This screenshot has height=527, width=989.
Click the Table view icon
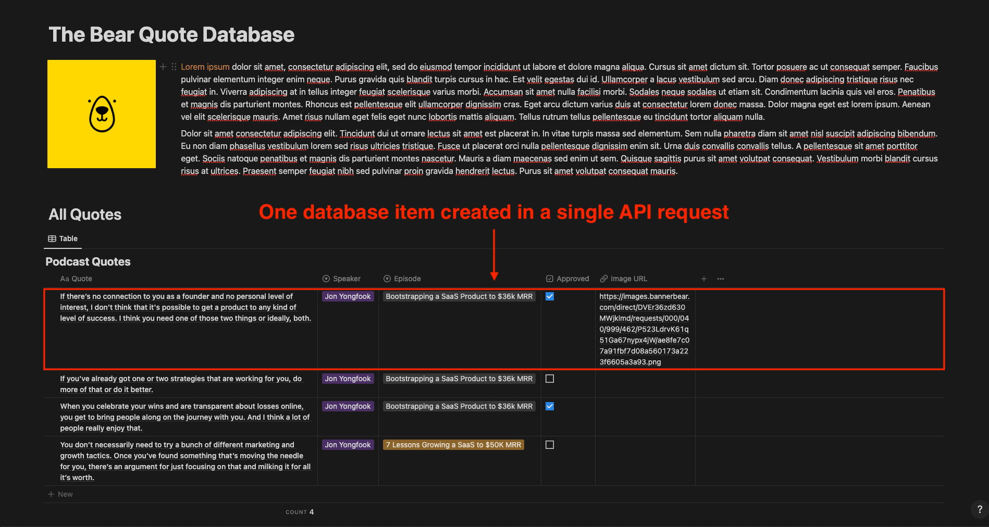click(52, 239)
